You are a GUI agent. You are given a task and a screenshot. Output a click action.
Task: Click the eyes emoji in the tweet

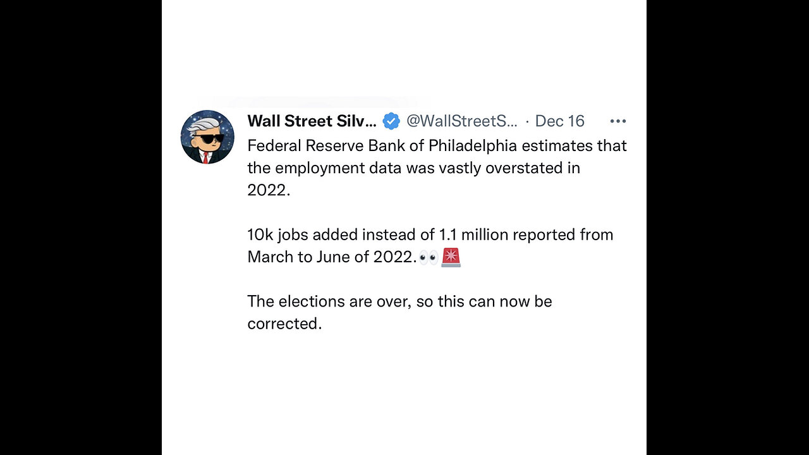(x=429, y=257)
